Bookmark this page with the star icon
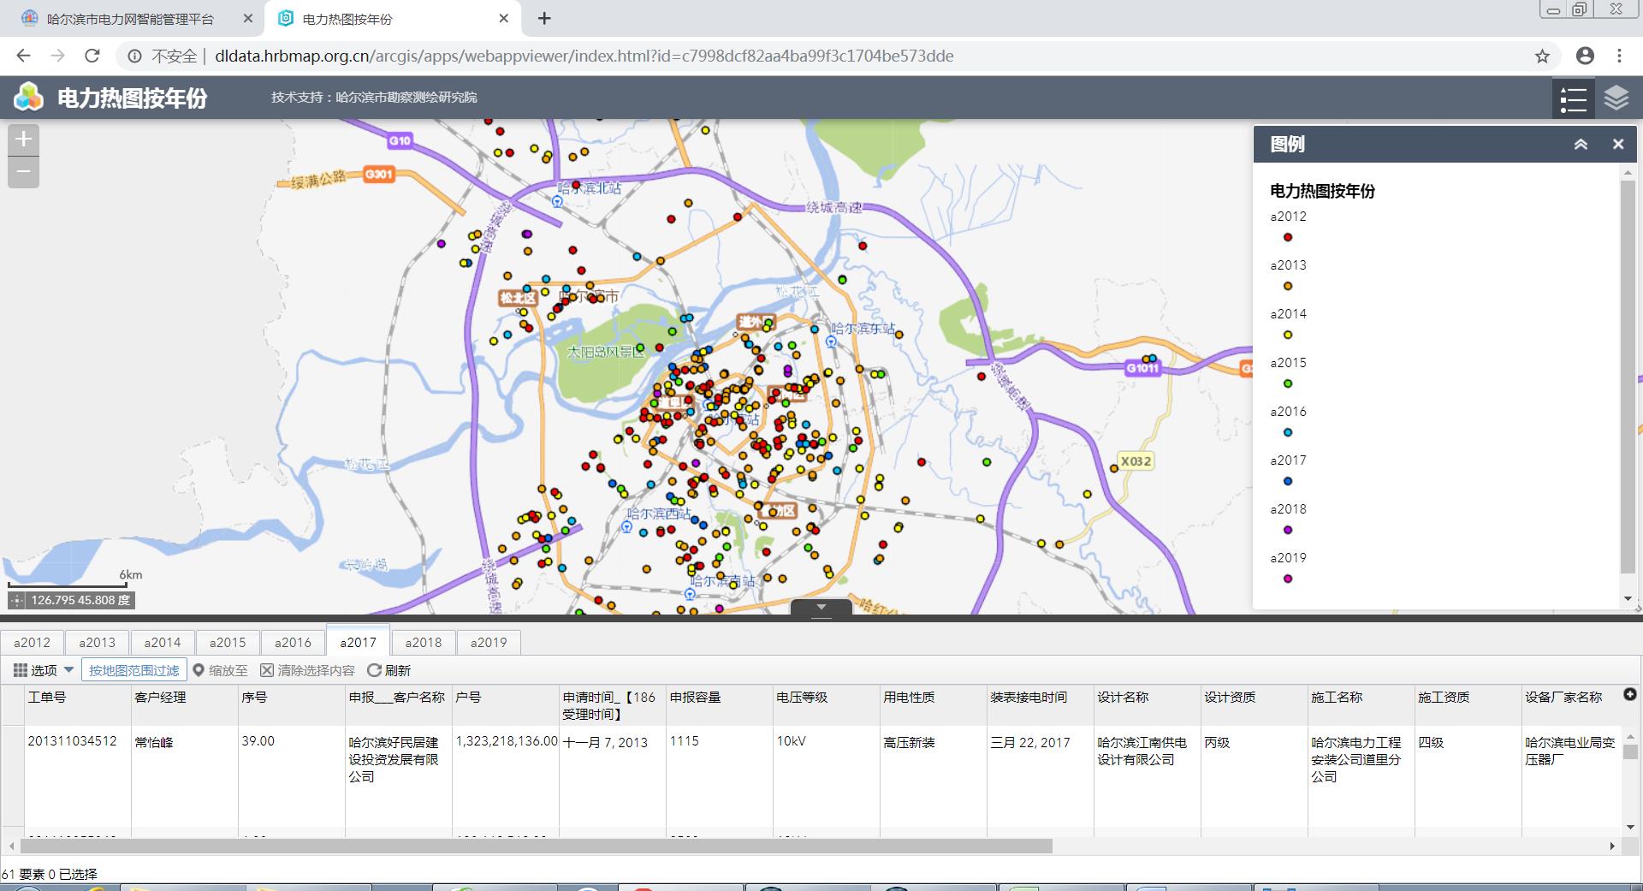The width and height of the screenshot is (1643, 891). tap(1542, 56)
